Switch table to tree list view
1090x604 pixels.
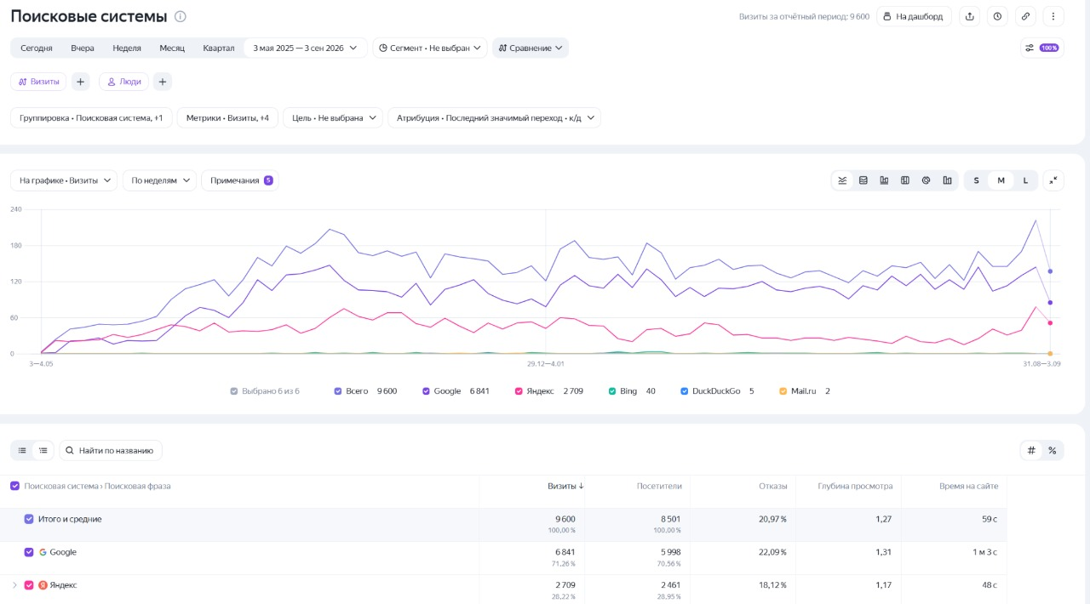[43, 450]
